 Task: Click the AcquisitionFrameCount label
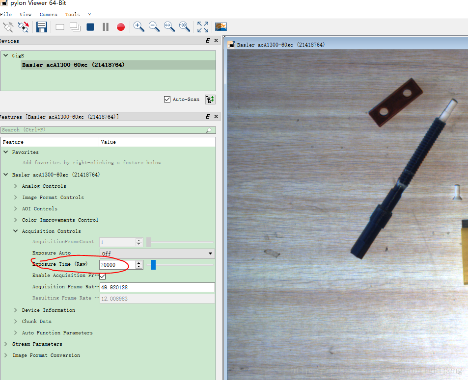(63, 241)
